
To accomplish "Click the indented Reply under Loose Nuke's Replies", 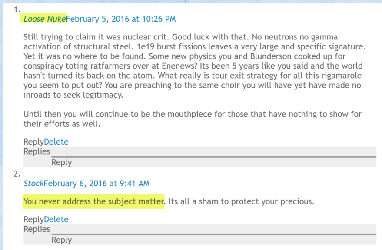I will click(x=61, y=162).
